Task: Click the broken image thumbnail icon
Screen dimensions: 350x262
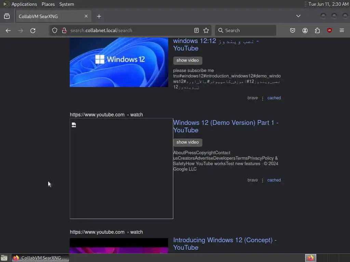Action: [x=74, y=125]
